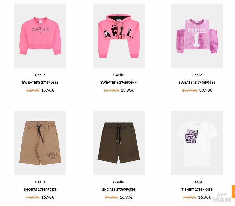Click the SWEATERS 2745F0544 product title
Viewport: 235px width, 206px height.
[119, 82]
